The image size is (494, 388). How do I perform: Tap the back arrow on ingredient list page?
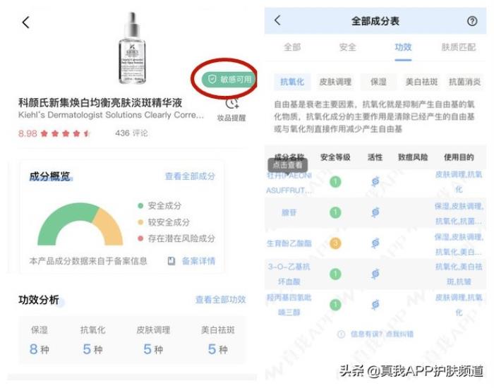pos(277,20)
